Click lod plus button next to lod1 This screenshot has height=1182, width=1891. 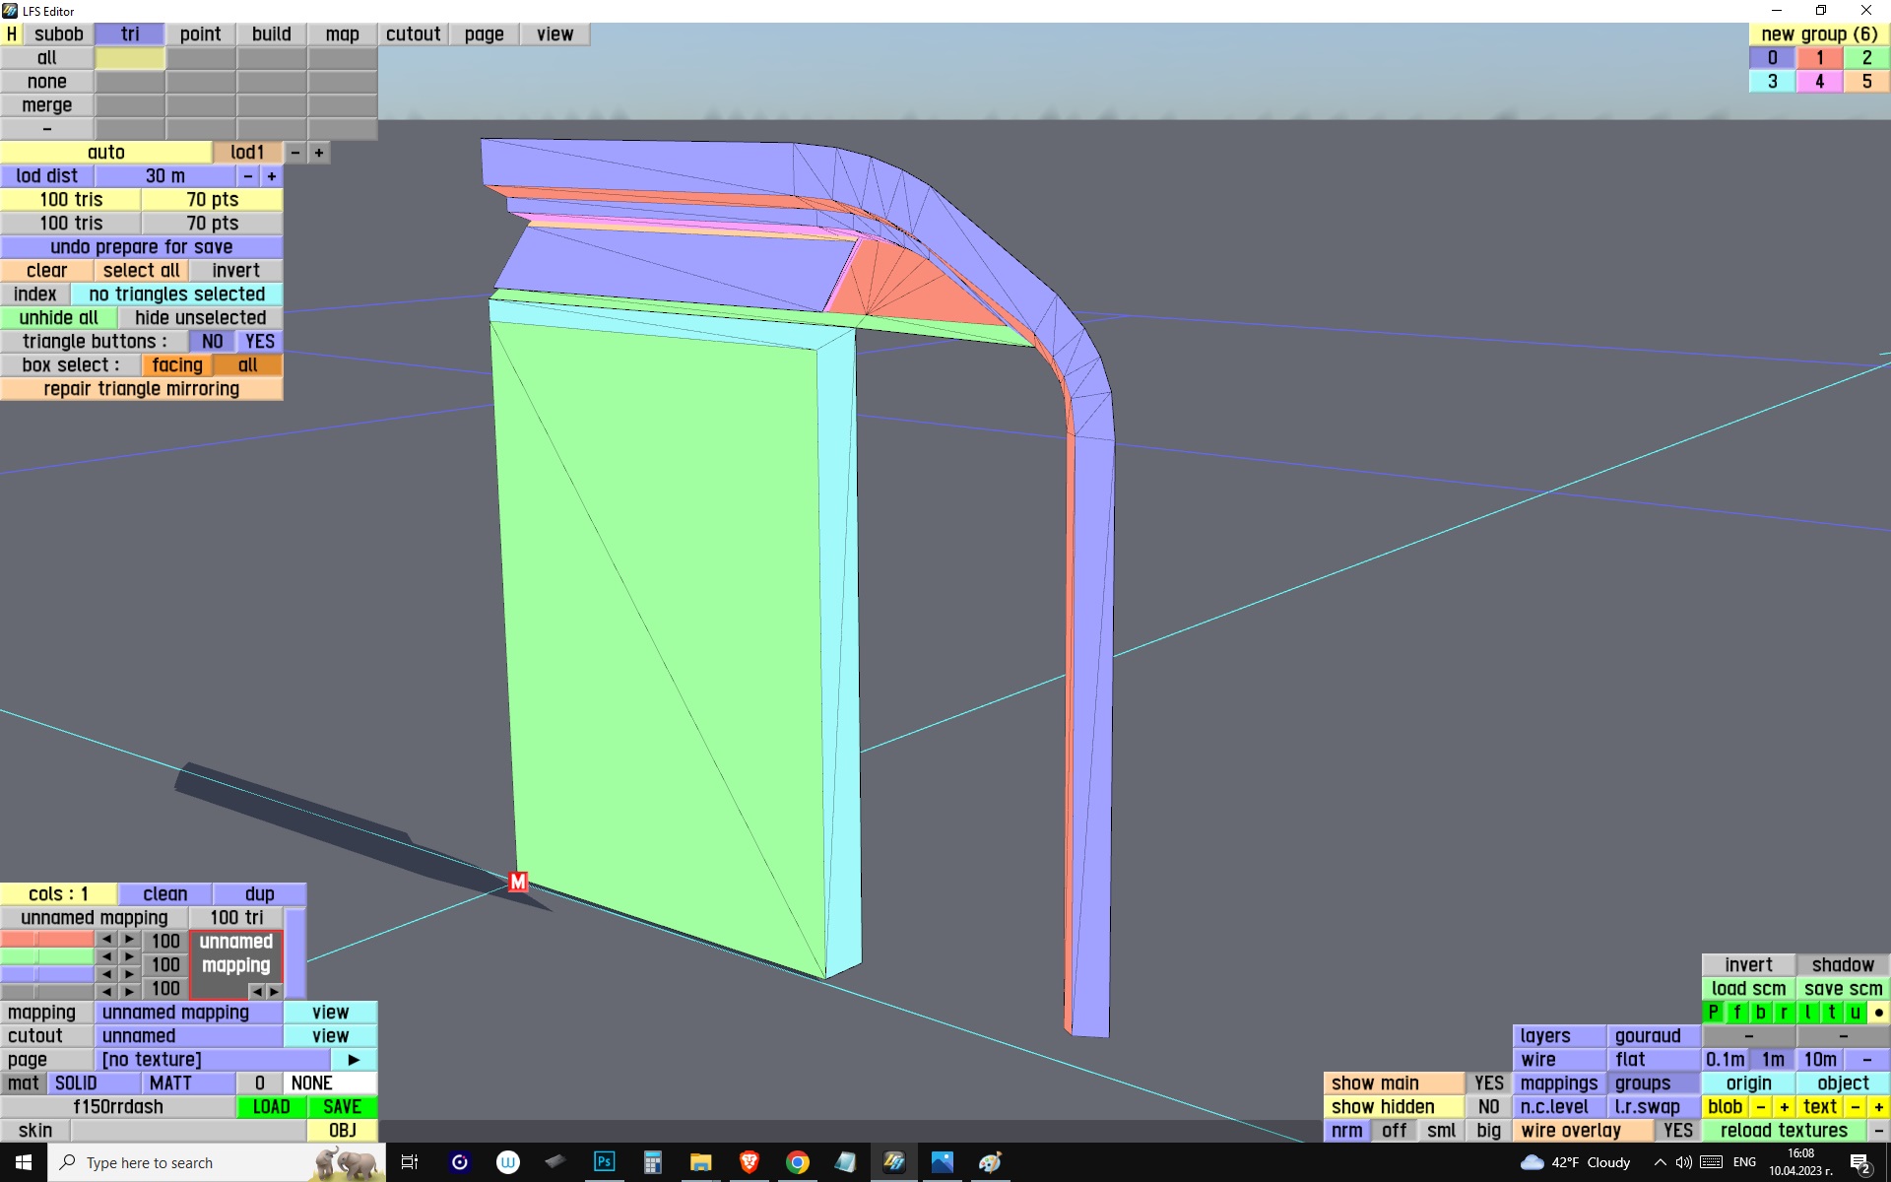pyautogui.click(x=319, y=153)
